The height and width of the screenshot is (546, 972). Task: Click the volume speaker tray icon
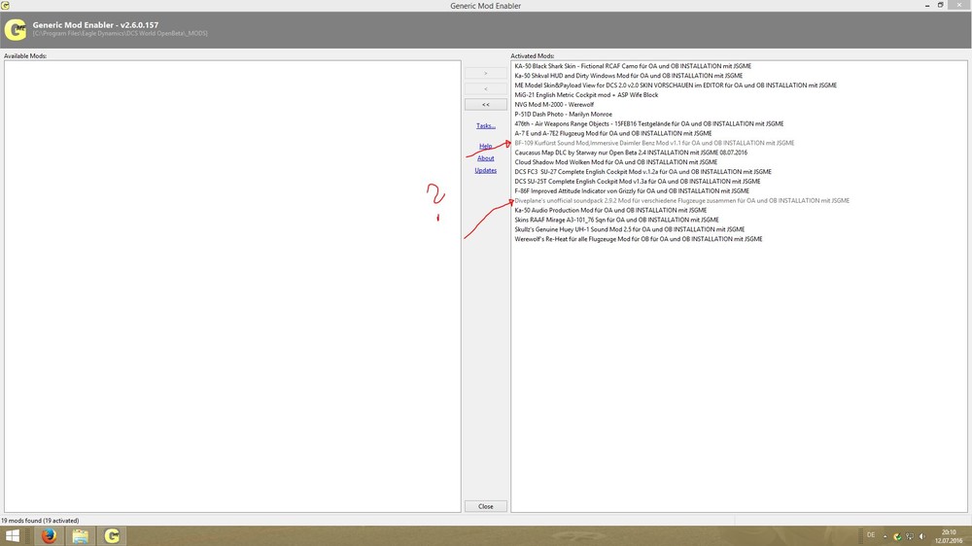coord(921,536)
